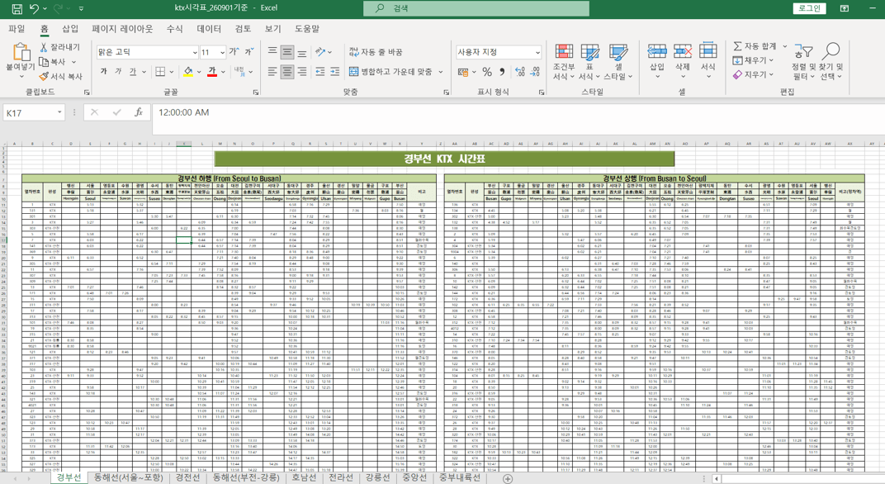Viewport: 885px width, 484px height.
Task: Switch to 데이터 ribbon tab
Action: tap(209, 29)
